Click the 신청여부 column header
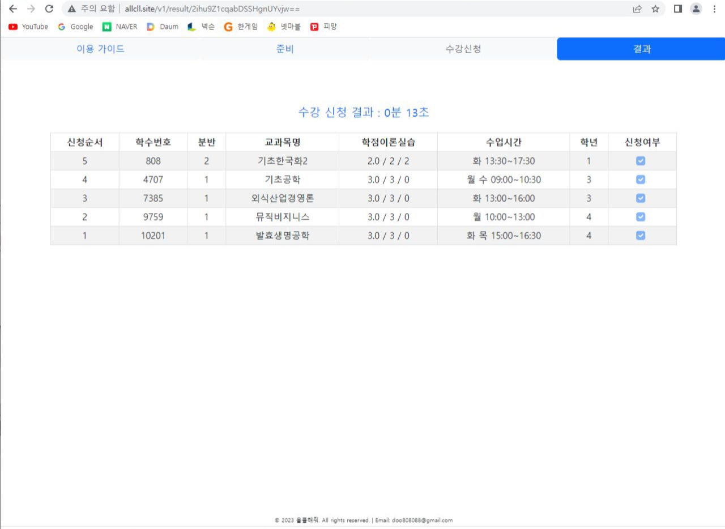The height and width of the screenshot is (529, 725). pyautogui.click(x=642, y=142)
